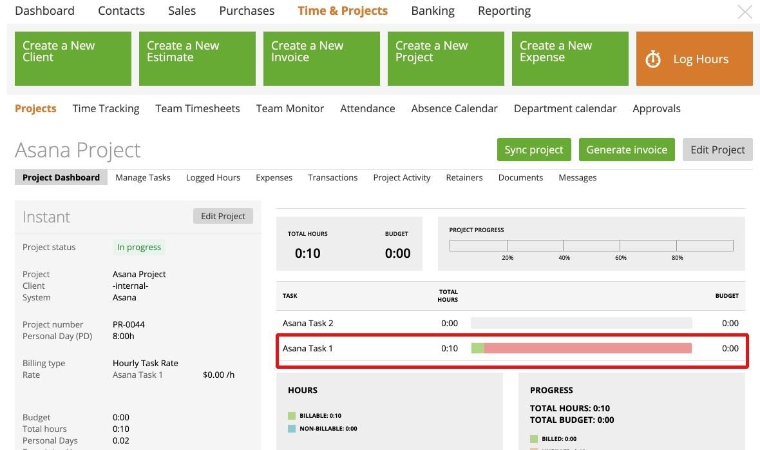Click the BUDGET column header in task table
760x450 pixels.
[727, 296]
